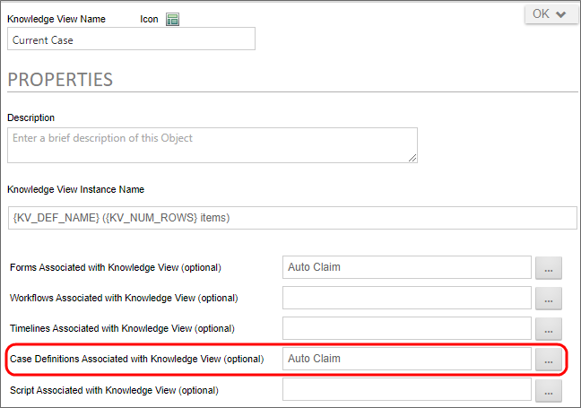Click the Case Definitions Associated field
This screenshot has height=408, width=581.
pos(406,359)
